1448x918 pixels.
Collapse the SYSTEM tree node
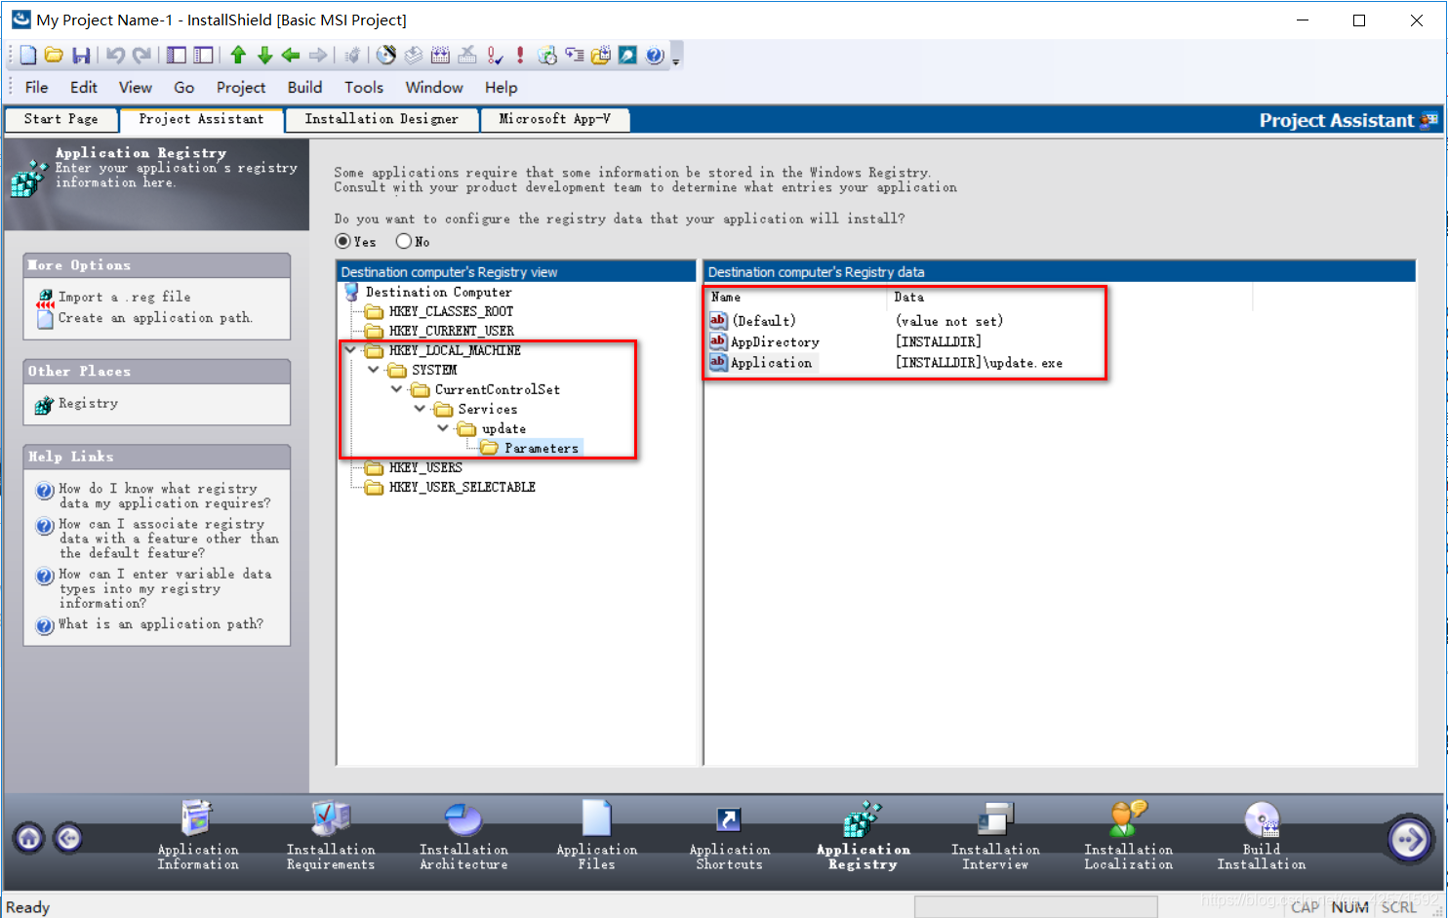(374, 370)
